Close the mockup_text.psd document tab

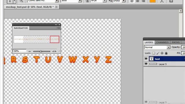(x=57, y=7)
